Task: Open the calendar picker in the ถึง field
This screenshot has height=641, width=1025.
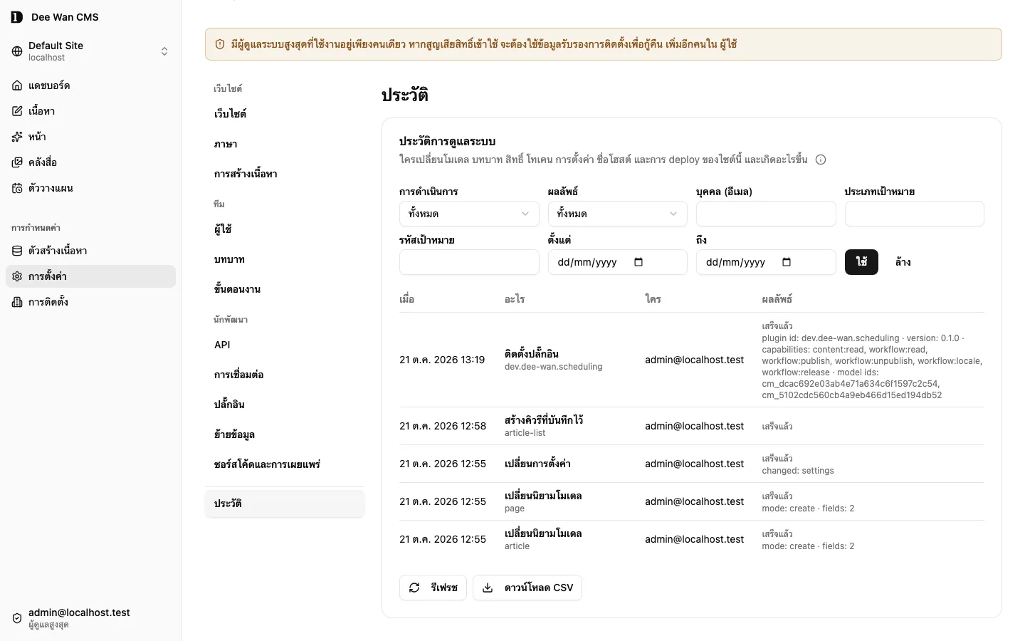Action: click(787, 262)
